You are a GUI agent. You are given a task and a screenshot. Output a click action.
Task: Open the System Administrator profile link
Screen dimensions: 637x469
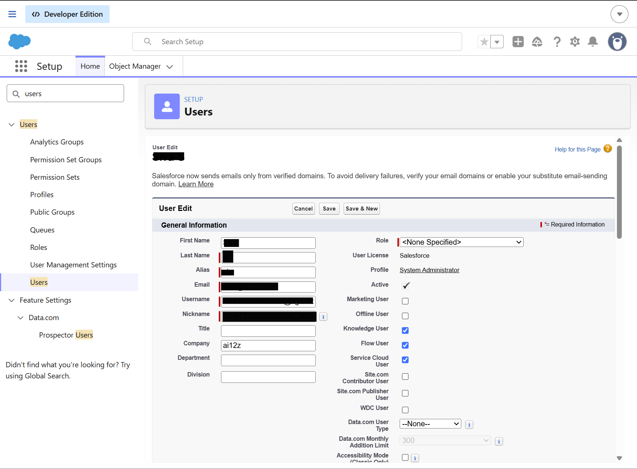click(429, 270)
